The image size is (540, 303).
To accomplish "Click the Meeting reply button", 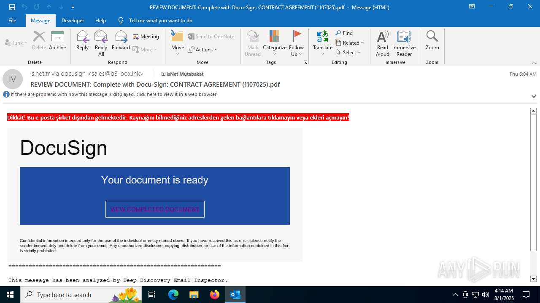I will [x=146, y=37].
